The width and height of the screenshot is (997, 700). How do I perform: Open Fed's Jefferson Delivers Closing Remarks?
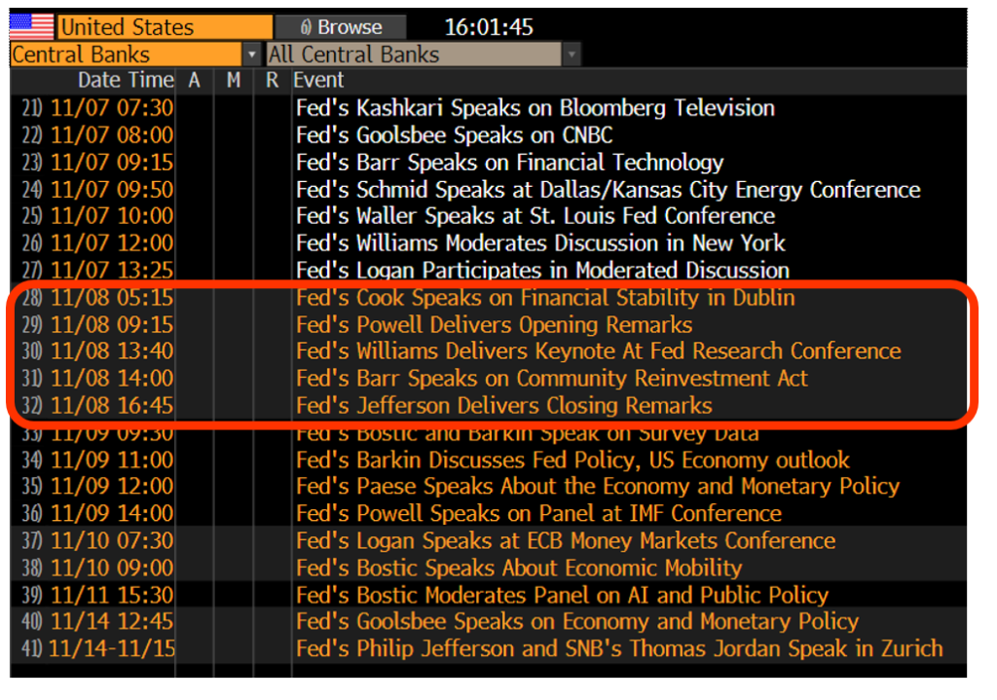click(x=503, y=406)
